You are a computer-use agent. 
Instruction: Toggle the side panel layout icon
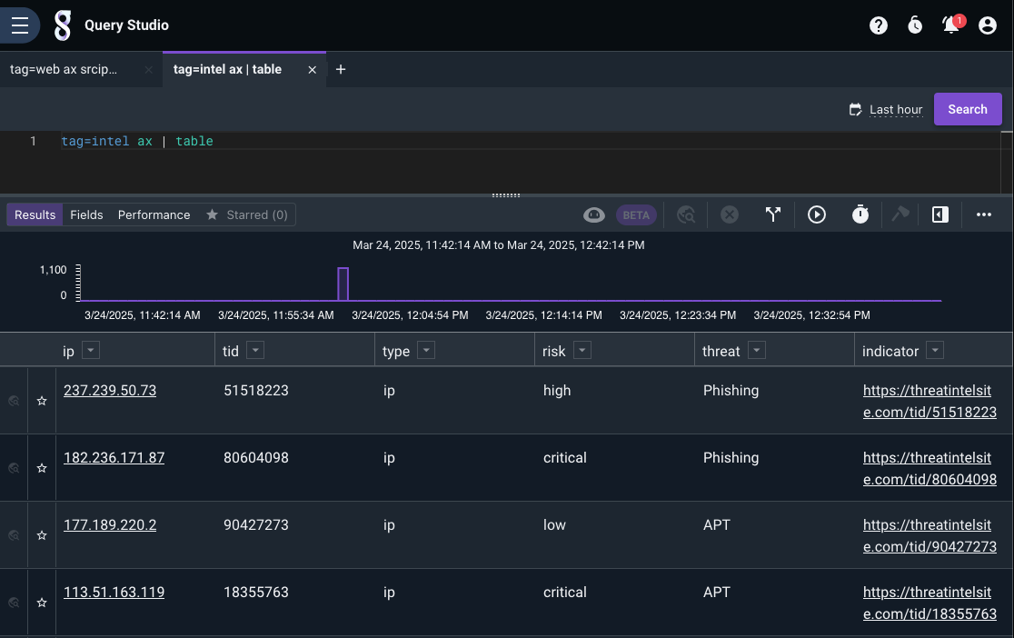(x=940, y=214)
